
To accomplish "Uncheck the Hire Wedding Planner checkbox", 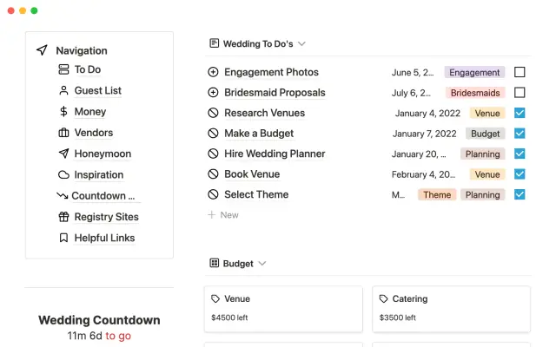I will coord(520,154).
